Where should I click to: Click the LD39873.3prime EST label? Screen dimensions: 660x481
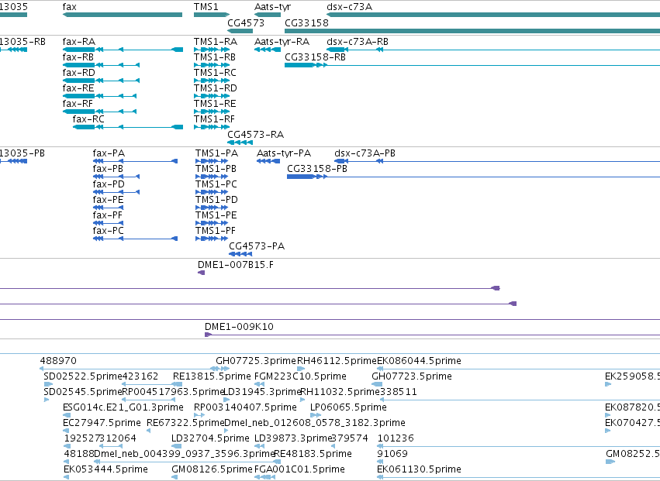coord(293,438)
